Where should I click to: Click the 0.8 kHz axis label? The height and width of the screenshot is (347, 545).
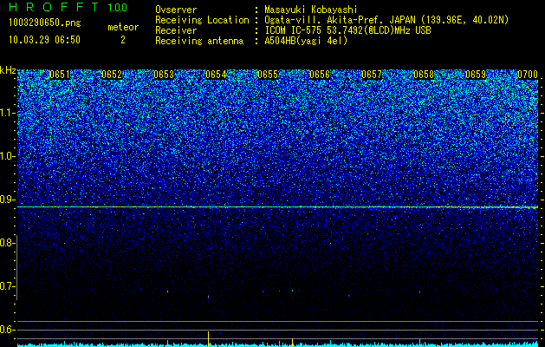pyautogui.click(x=7, y=243)
